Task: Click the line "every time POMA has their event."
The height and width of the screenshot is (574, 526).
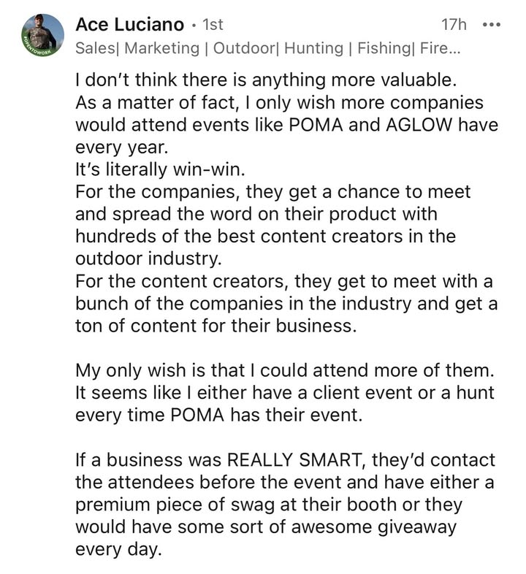Action: 218,415
